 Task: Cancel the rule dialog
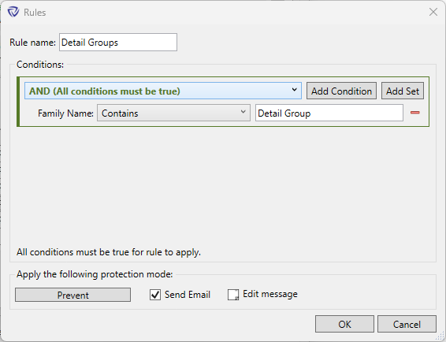click(407, 324)
